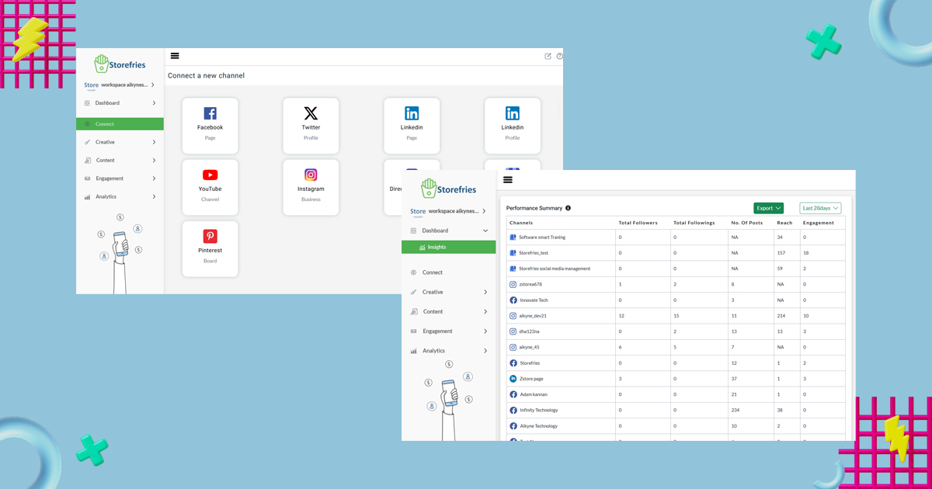Click the YouTube Channel icon
Screen dimensions: 932x489
pyautogui.click(x=210, y=175)
